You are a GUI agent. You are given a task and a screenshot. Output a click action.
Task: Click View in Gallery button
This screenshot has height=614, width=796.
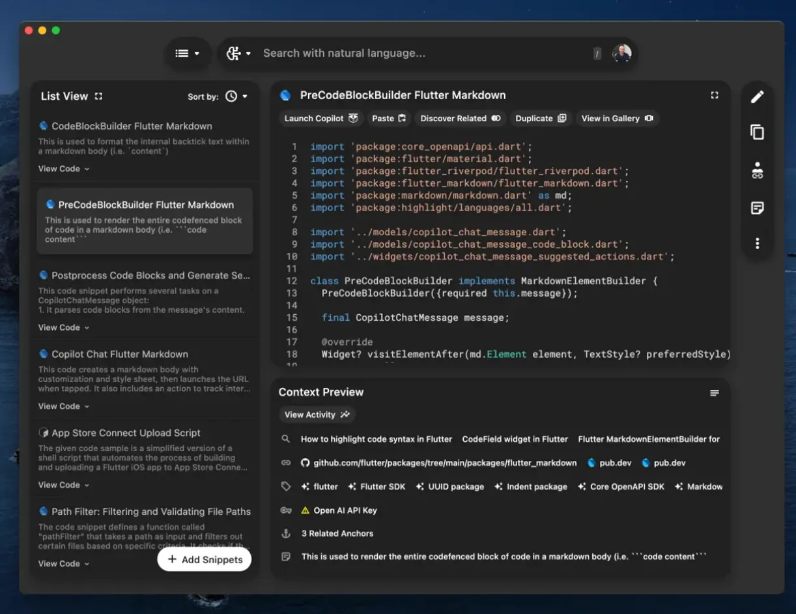[618, 119]
